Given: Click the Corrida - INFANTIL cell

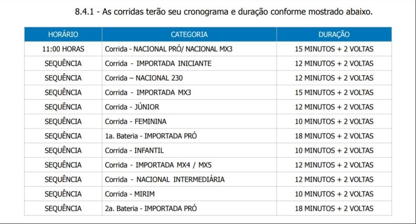Looking at the screenshot, I should click(189, 151).
